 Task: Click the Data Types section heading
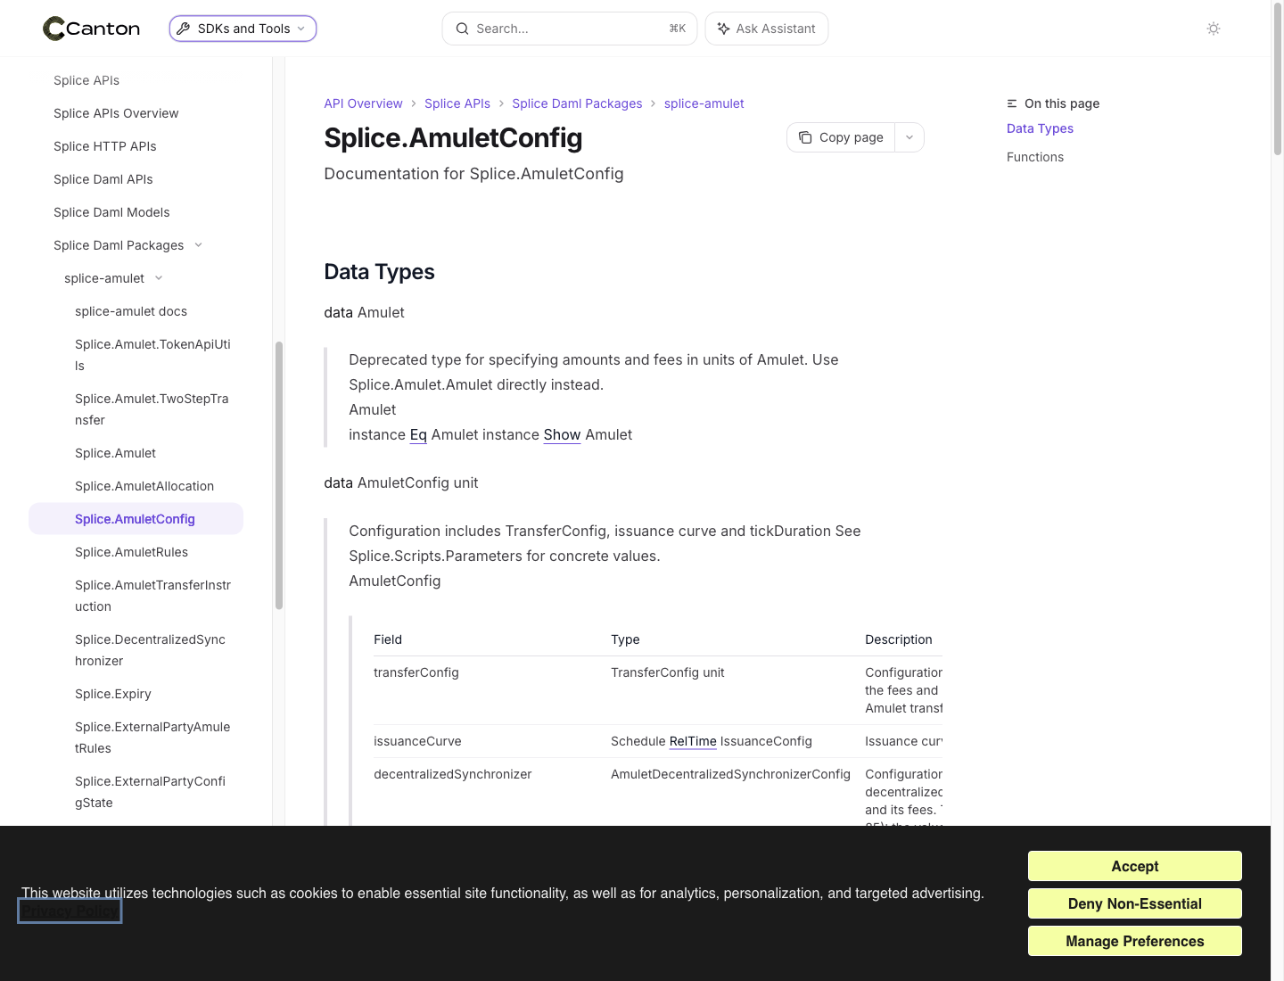(x=379, y=272)
